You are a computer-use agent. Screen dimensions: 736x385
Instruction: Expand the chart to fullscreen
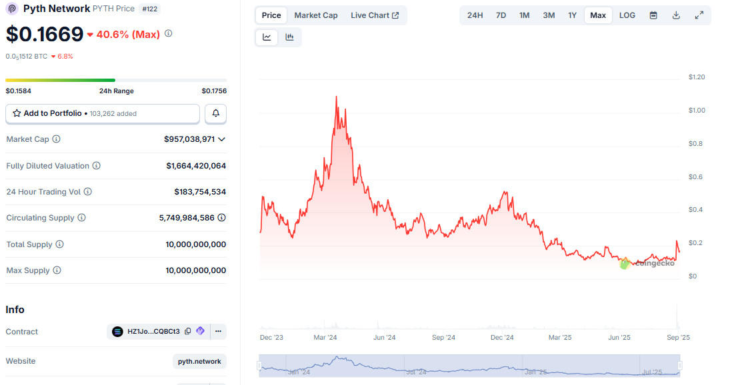(699, 15)
